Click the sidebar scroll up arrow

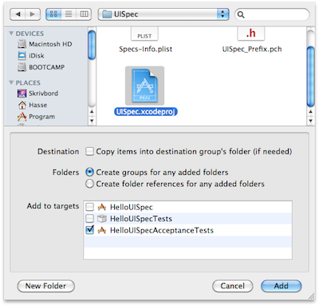pos(92,112)
